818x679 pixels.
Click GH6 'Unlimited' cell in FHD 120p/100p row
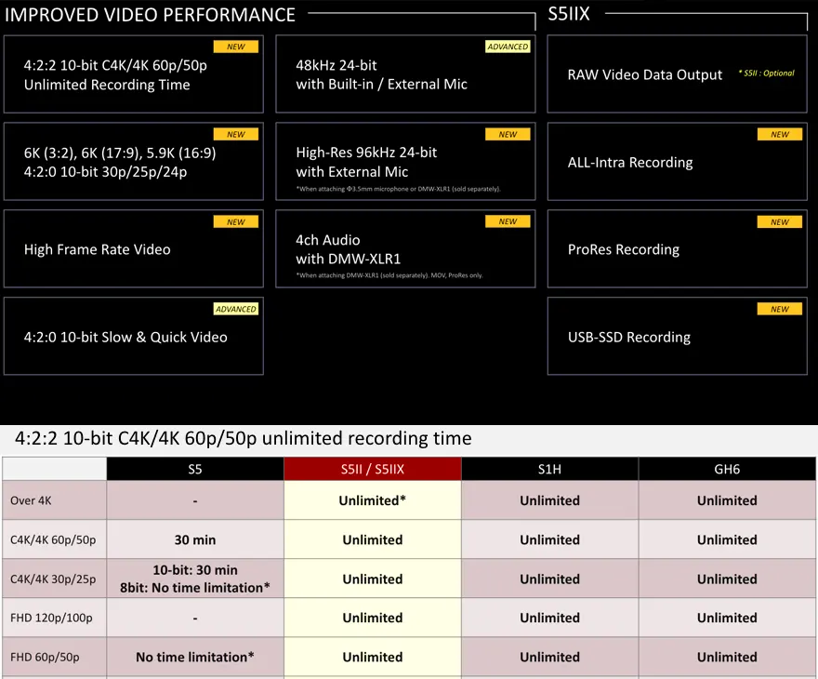(x=727, y=618)
